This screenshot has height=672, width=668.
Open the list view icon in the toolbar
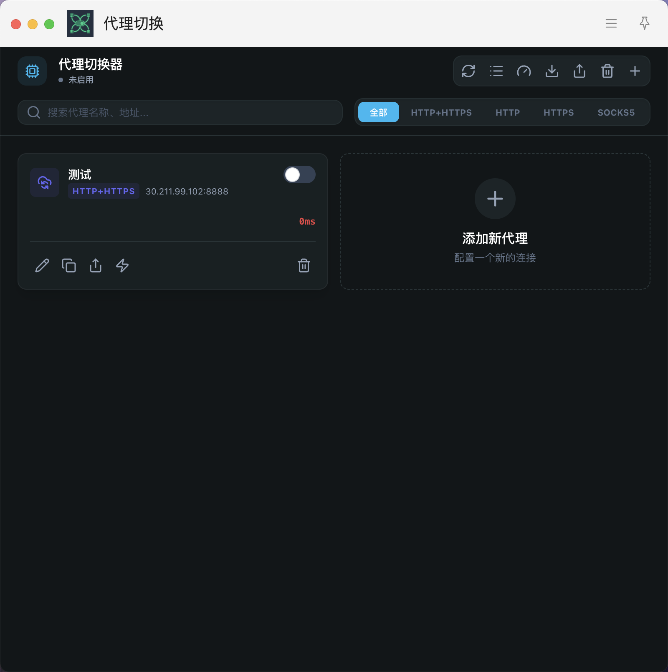tap(496, 71)
